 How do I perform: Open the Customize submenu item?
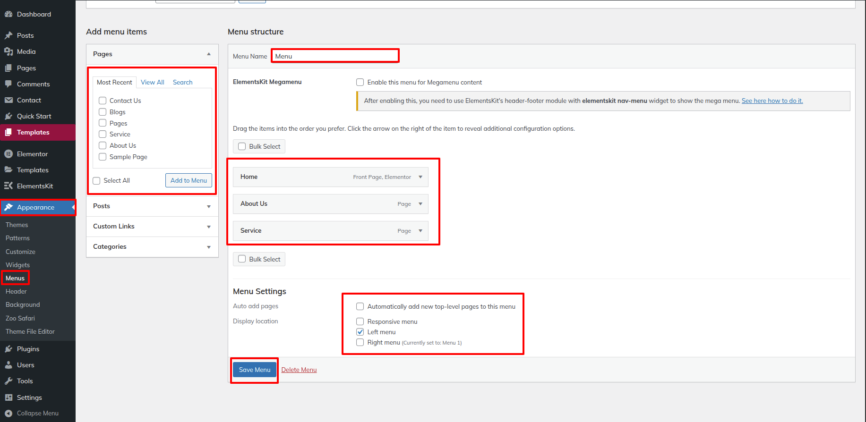click(20, 252)
